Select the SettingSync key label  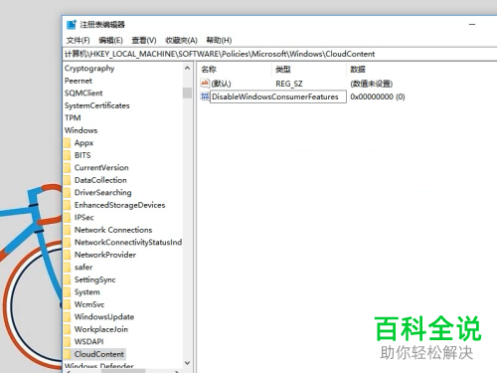point(94,280)
